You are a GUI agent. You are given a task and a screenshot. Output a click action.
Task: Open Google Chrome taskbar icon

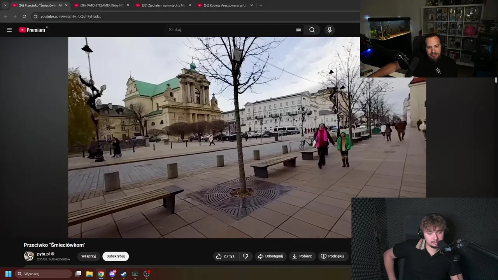(101, 274)
